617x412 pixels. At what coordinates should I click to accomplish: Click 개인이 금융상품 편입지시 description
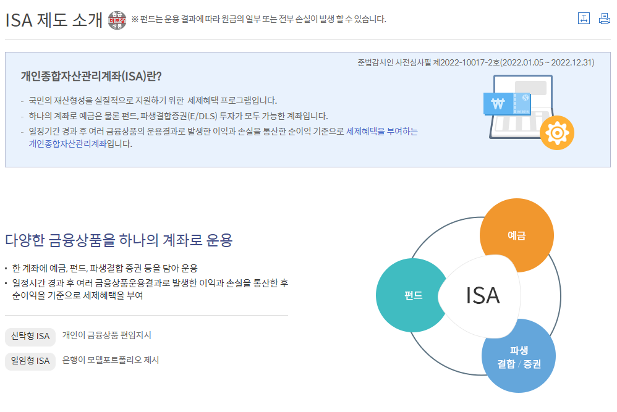click(x=106, y=335)
